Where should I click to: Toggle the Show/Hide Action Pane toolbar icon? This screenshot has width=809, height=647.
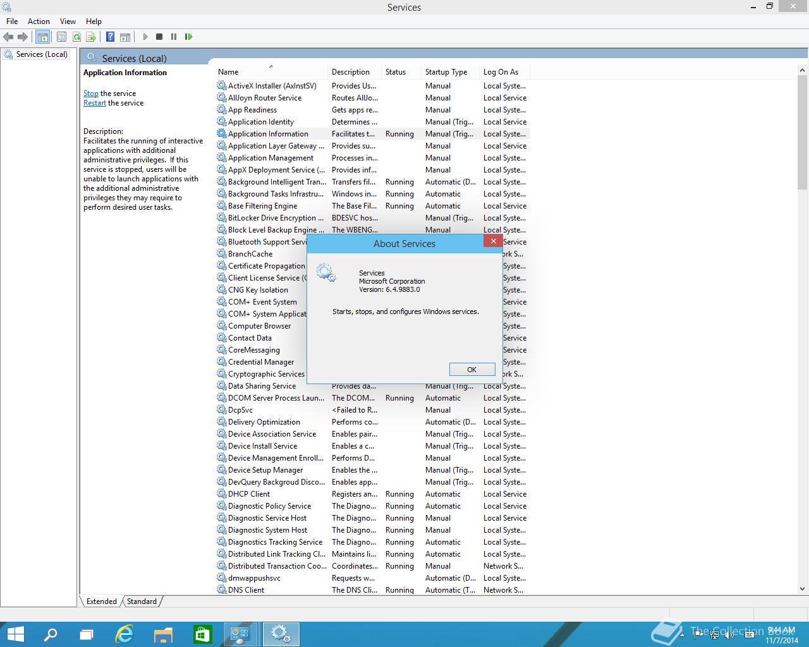coord(125,37)
